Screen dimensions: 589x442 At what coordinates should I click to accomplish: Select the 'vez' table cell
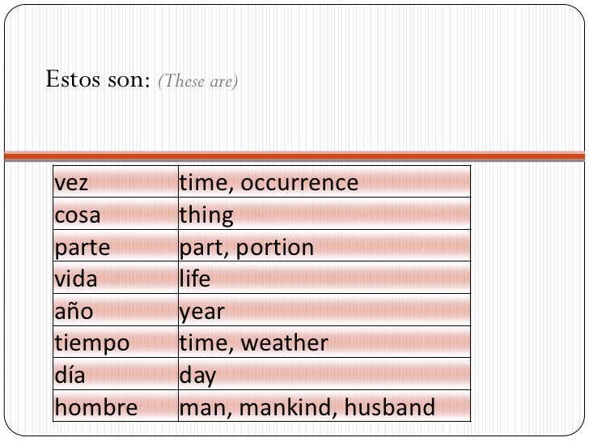(x=116, y=181)
